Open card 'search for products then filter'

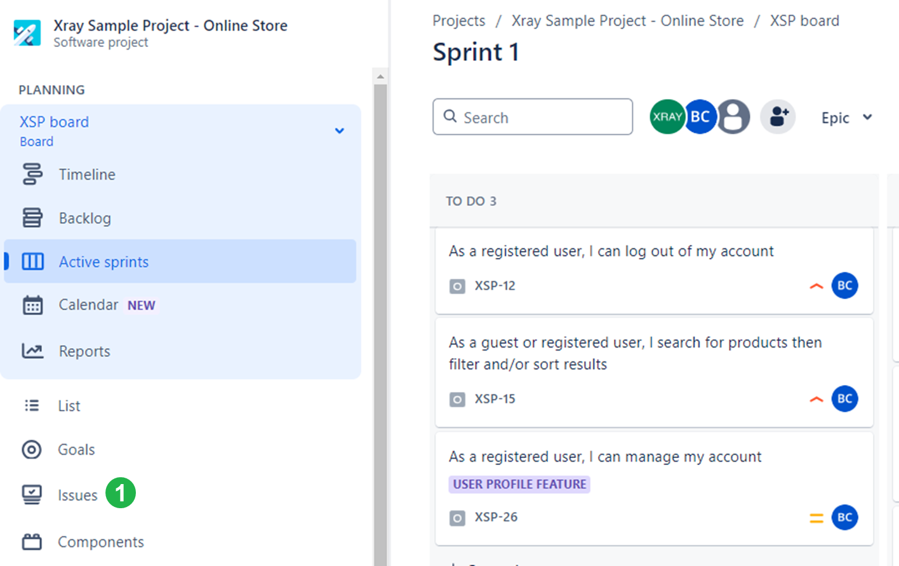(655, 373)
